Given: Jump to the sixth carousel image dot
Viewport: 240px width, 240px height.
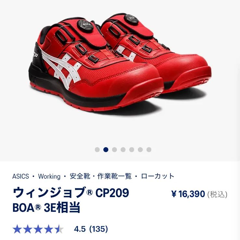Looking at the screenshot, I should coord(140,149).
